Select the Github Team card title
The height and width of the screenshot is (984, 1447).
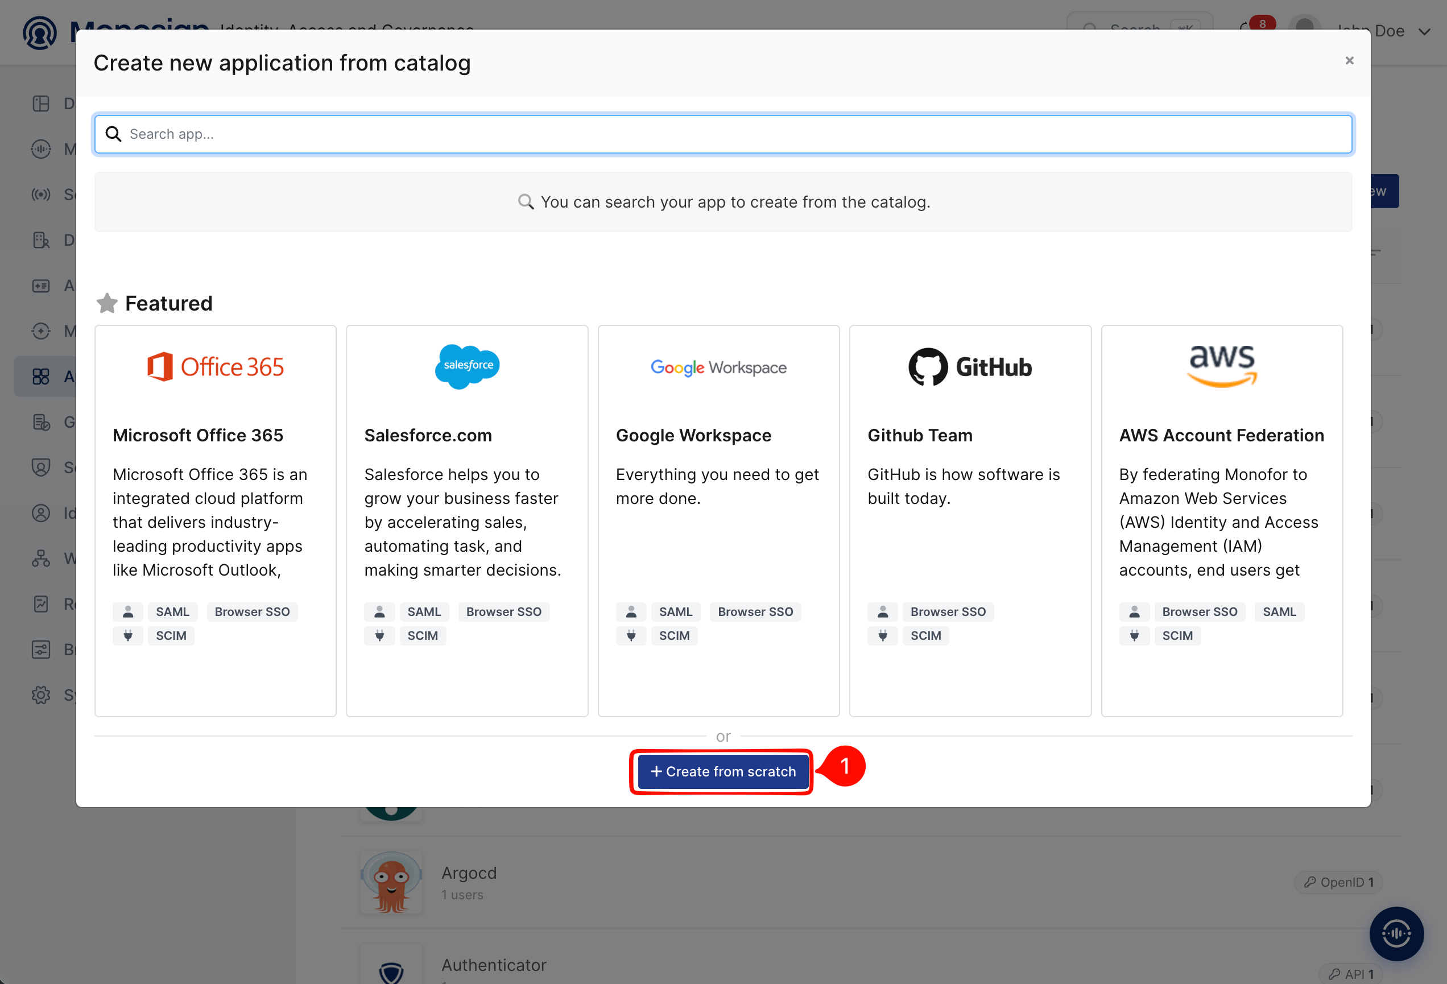coord(920,435)
